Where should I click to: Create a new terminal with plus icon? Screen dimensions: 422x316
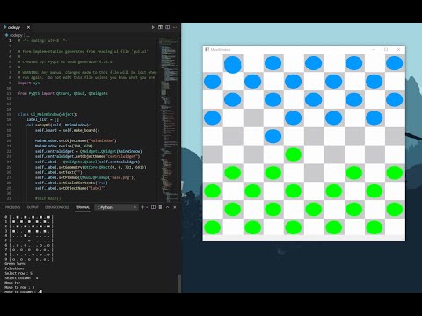tap(142, 207)
